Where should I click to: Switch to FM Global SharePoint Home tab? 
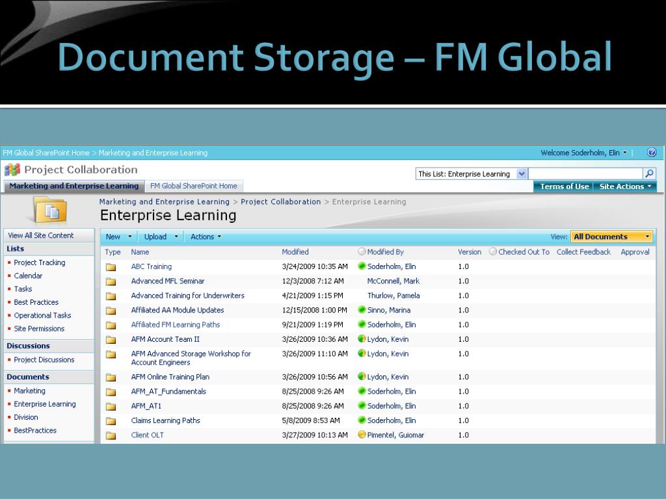pyautogui.click(x=194, y=186)
